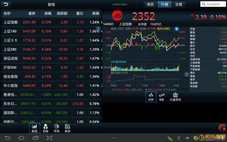Click the search magnifier icon

pos(204,4)
